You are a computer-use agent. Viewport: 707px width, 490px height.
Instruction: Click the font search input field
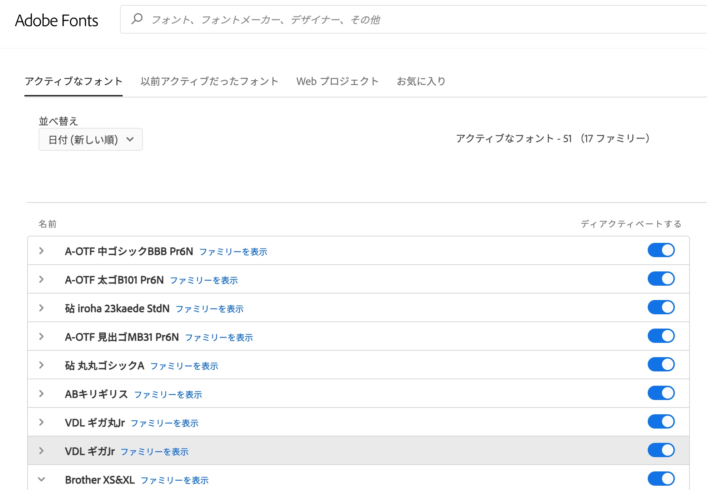click(x=393, y=20)
